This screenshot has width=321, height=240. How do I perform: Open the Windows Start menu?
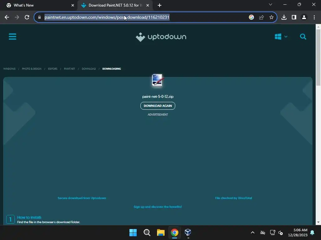coord(133,232)
